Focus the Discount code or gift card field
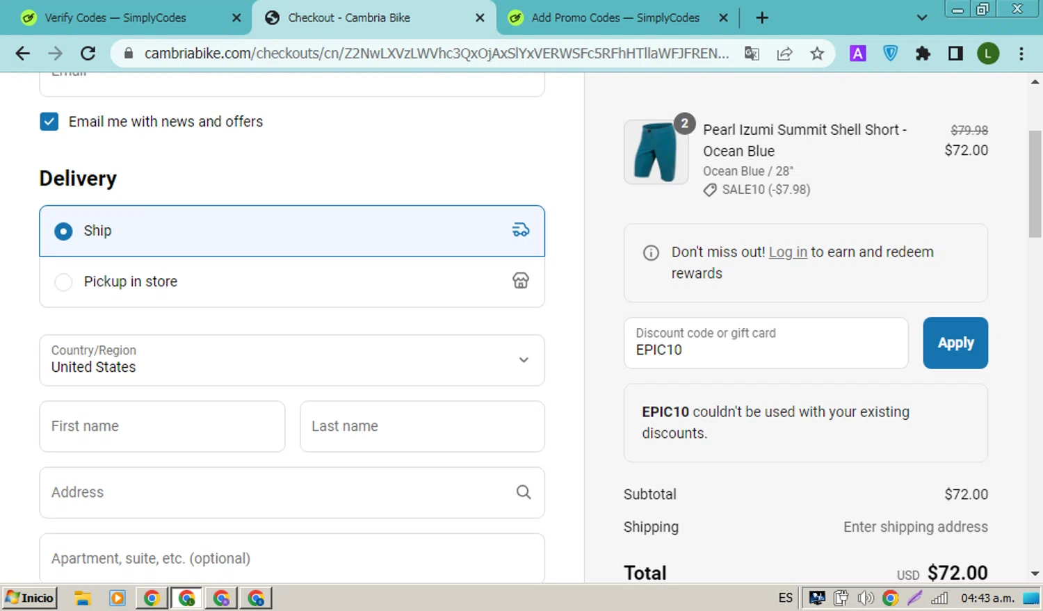The image size is (1043, 611). [766, 343]
